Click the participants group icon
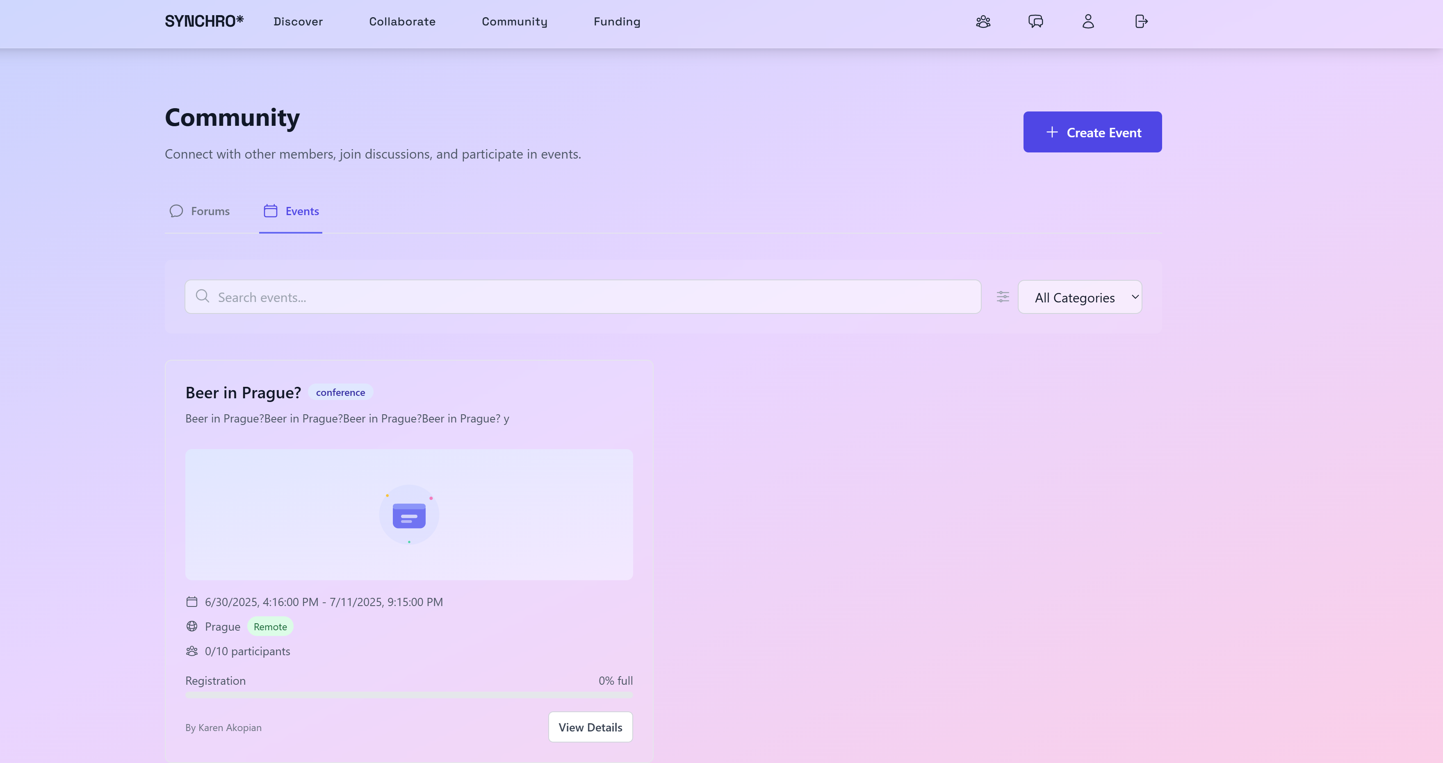The height and width of the screenshot is (763, 1443). [x=191, y=651]
